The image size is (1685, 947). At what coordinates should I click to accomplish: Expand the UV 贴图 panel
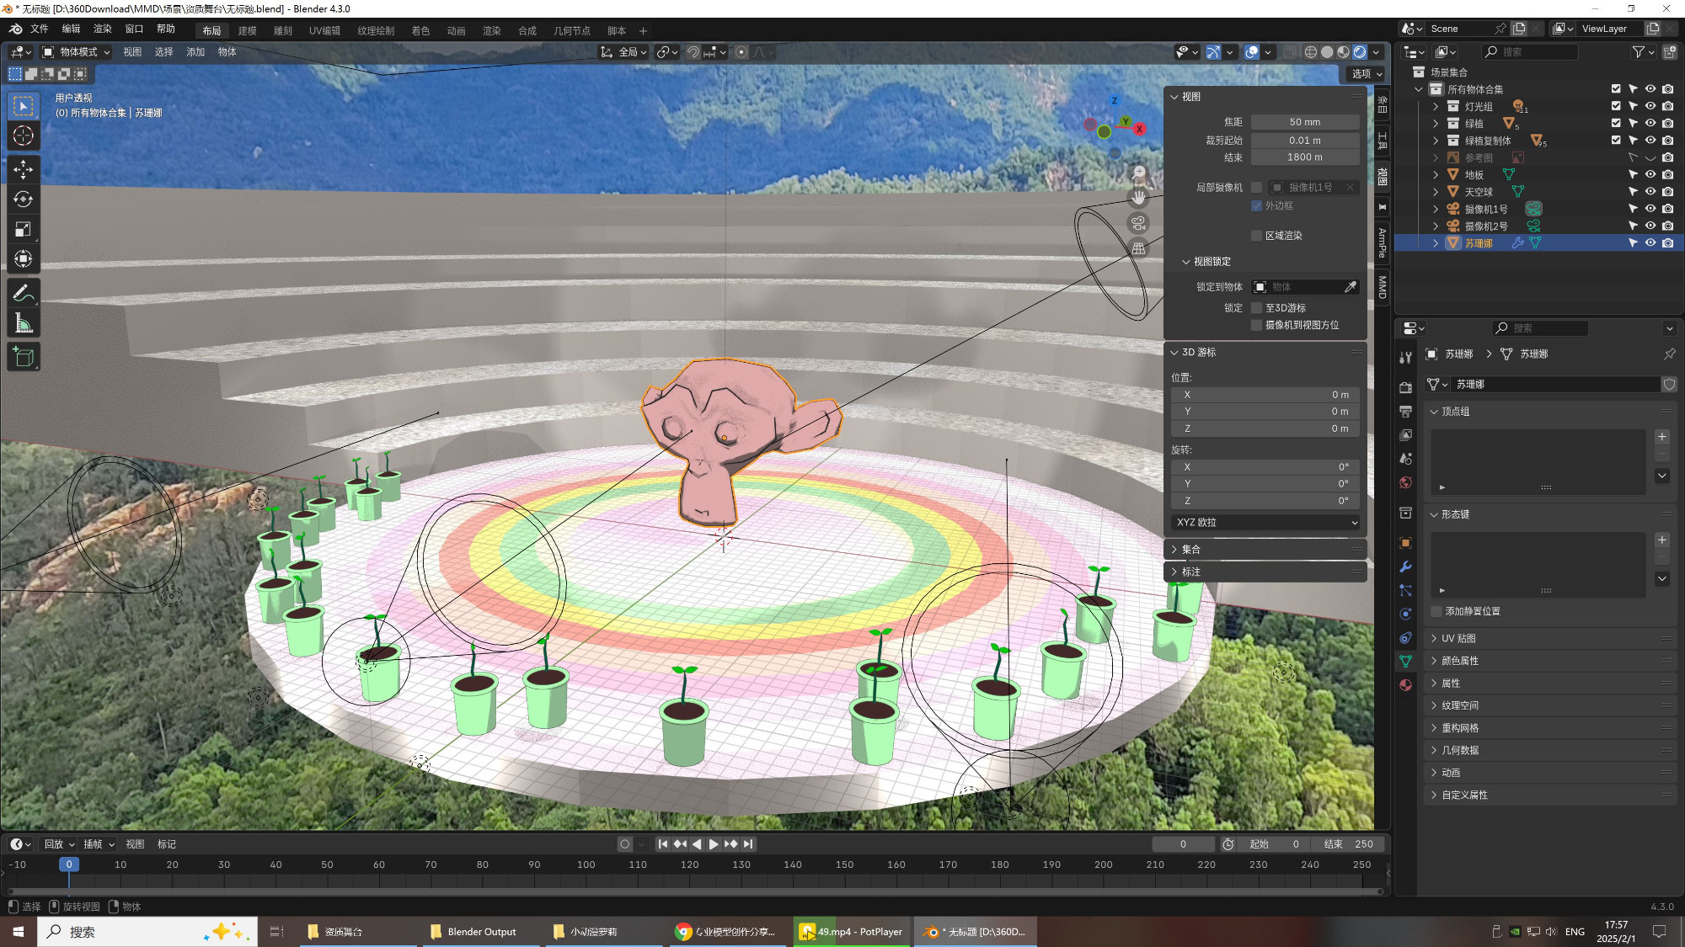point(1458,639)
